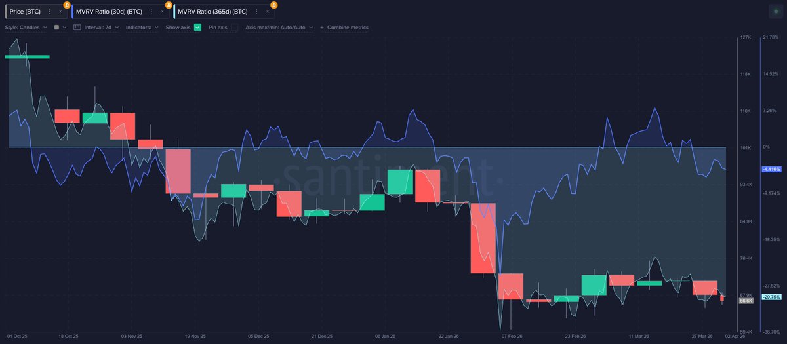
Task: Expand the Interval: 7d dropdown
Action: [x=102, y=28]
